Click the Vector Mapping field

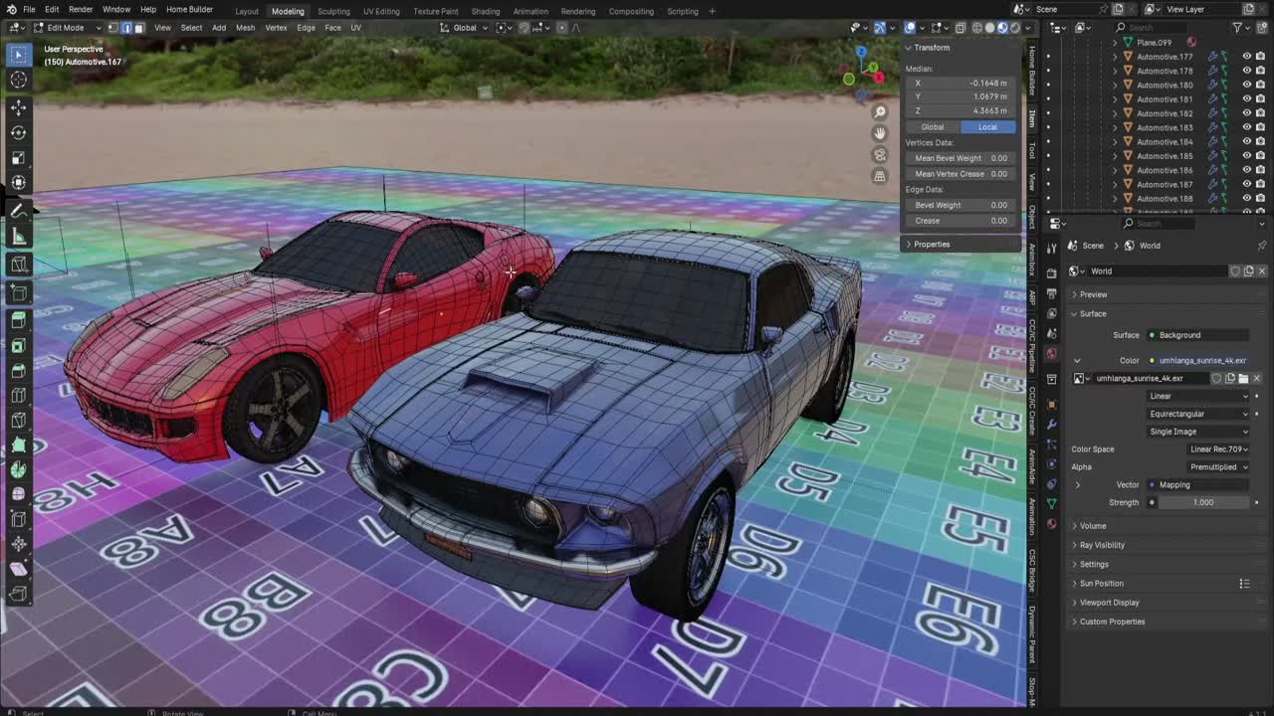[x=1198, y=485]
